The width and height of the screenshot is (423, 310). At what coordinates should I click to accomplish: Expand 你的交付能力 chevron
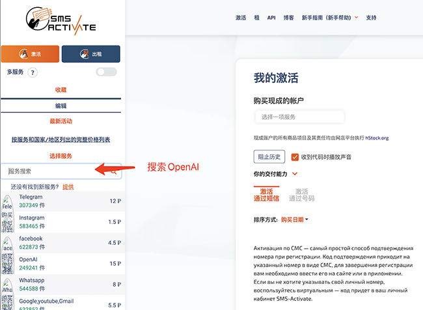295,174
